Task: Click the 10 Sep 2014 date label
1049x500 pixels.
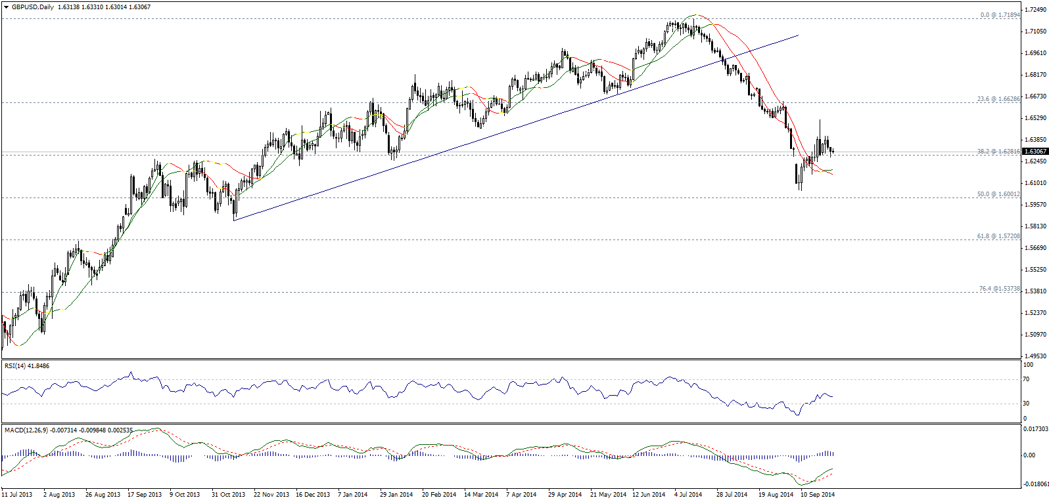Action: coord(818,495)
